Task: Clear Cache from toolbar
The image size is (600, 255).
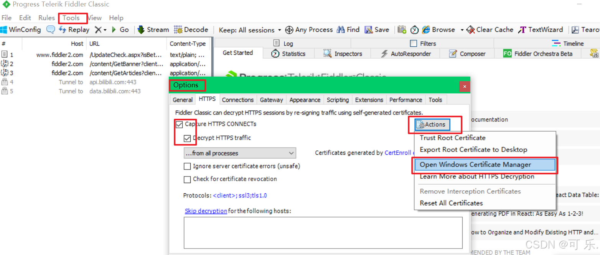Action: pyautogui.click(x=490, y=29)
